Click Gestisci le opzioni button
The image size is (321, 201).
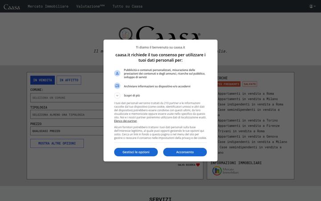pyautogui.click(x=136, y=152)
